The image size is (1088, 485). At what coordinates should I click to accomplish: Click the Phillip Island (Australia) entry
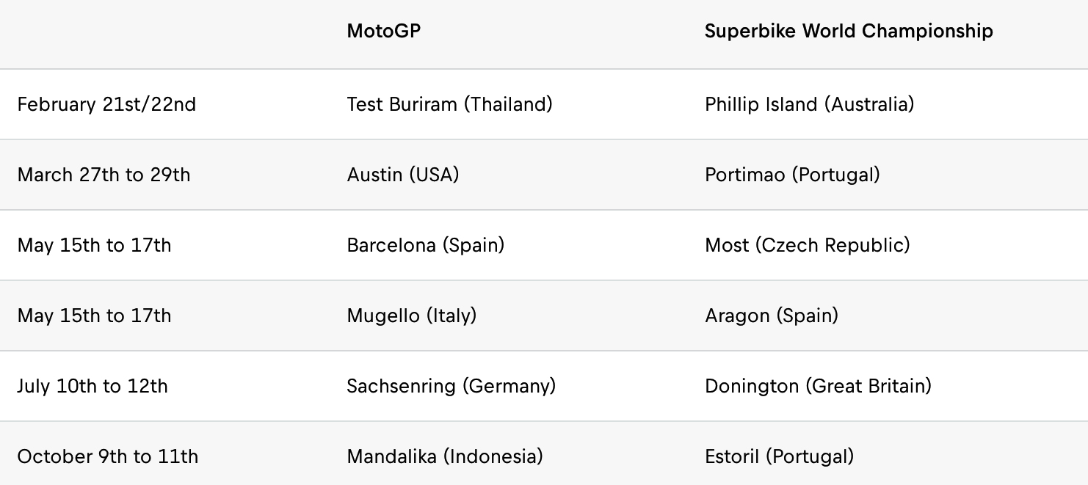tap(809, 104)
